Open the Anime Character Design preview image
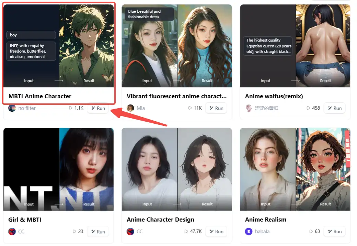Screen dimensions: 357x246 (x=177, y=169)
